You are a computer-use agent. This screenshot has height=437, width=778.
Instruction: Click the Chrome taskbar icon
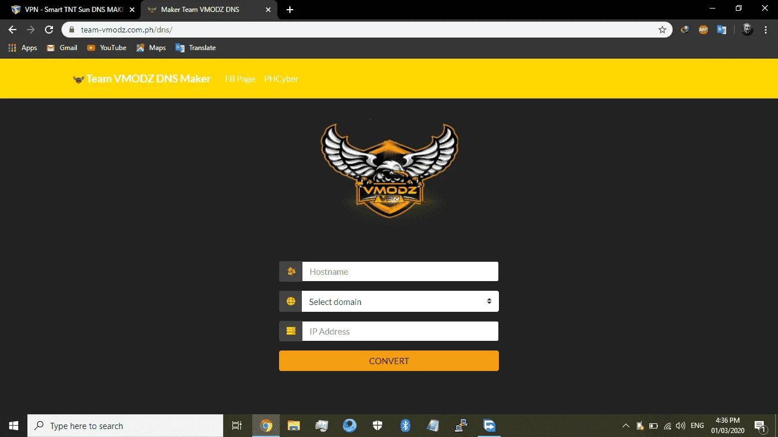266,426
